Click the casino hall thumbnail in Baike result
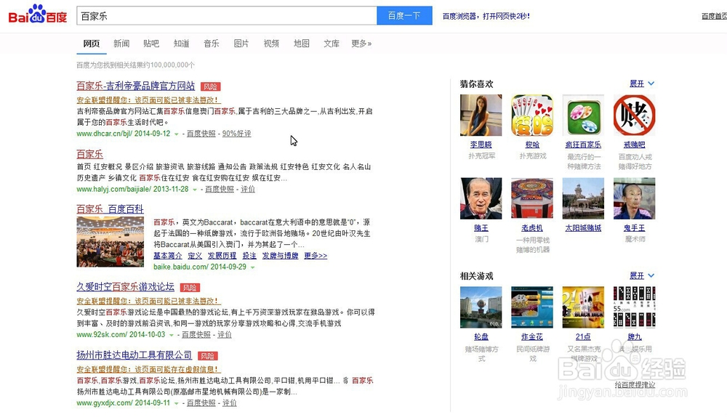 tap(111, 242)
